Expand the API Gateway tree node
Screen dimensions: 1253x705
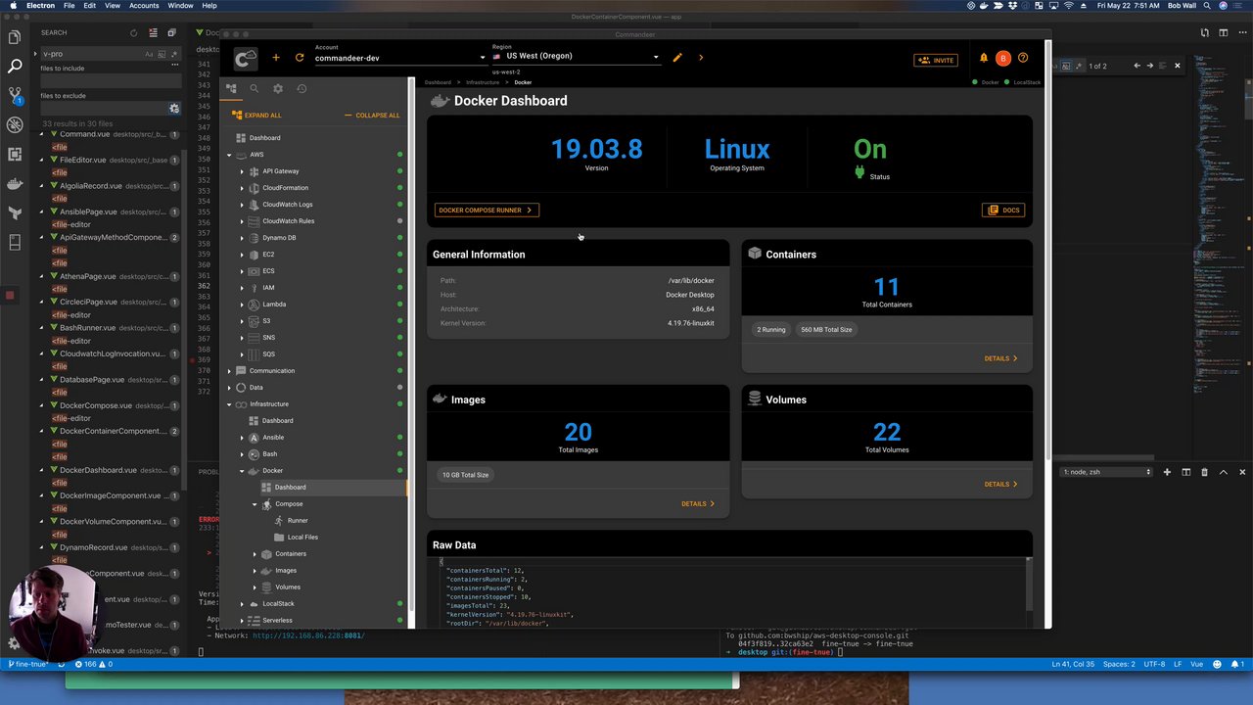pos(242,171)
